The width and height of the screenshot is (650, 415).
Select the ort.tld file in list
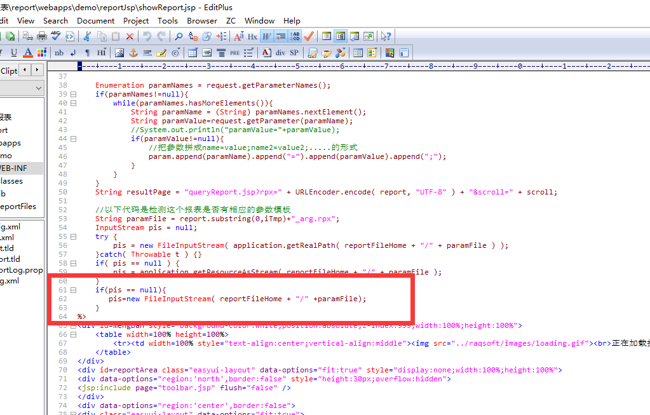point(10,259)
